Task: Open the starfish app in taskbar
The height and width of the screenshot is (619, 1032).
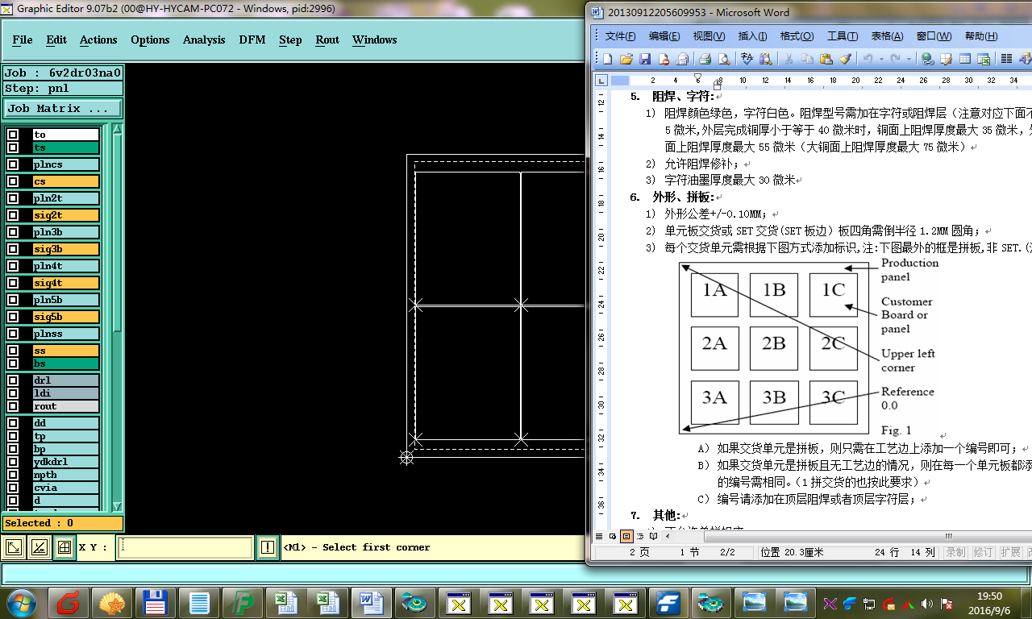Action: pyautogui.click(x=113, y=602)
